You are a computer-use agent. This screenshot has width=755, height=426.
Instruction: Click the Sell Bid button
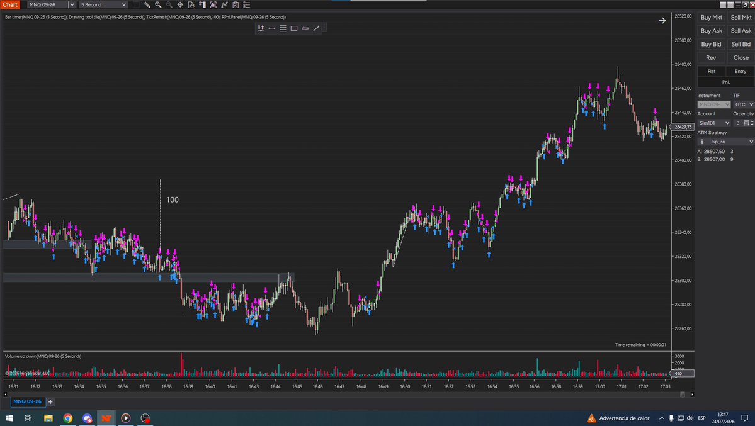coord(741,44)
